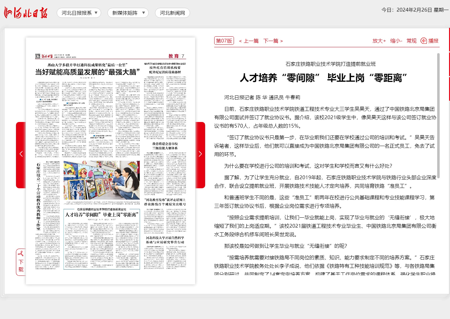Open the 第07版 page selector
The image size is (450, 319).
click(x=224, y=41)
